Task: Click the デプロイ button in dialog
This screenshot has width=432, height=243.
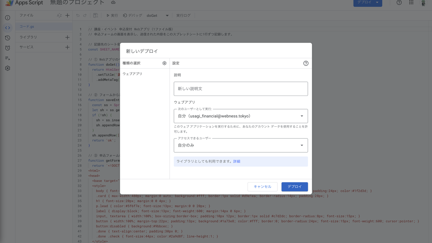Action: (x=295, y=187)
